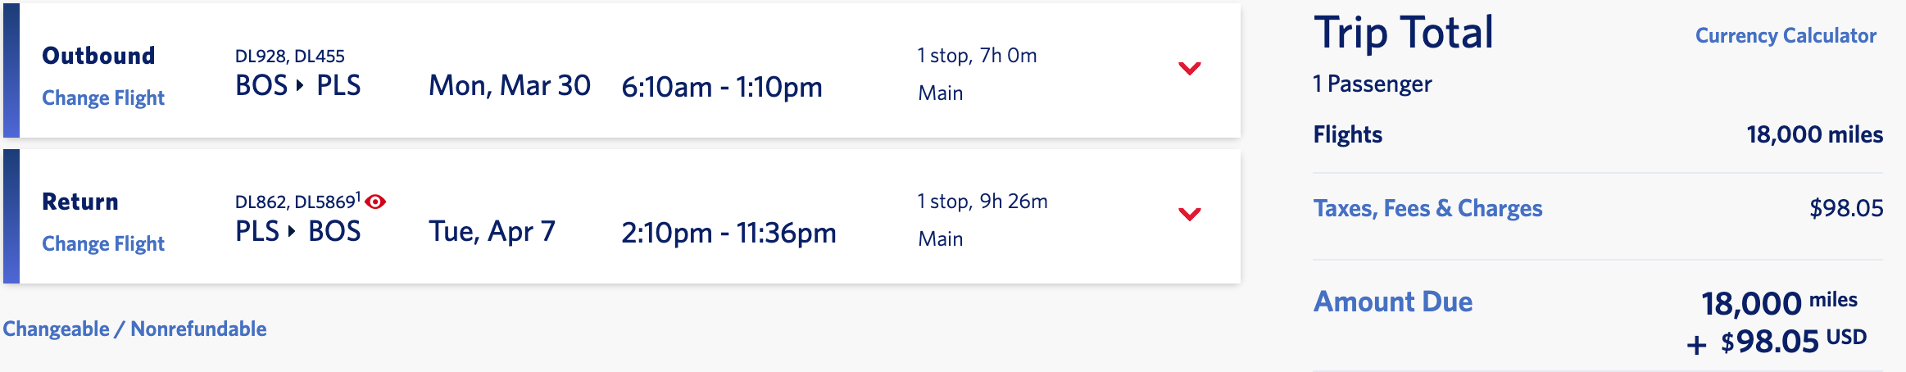Click Change Flight under Outbound

coord(103,98)
